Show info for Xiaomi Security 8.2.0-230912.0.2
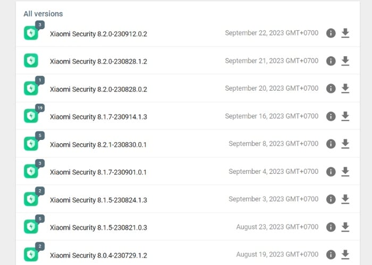372x265 pixels. click(331, 33)
